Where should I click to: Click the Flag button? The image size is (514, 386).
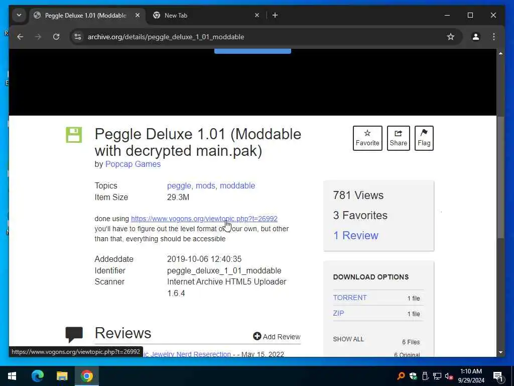click(424, 138)
